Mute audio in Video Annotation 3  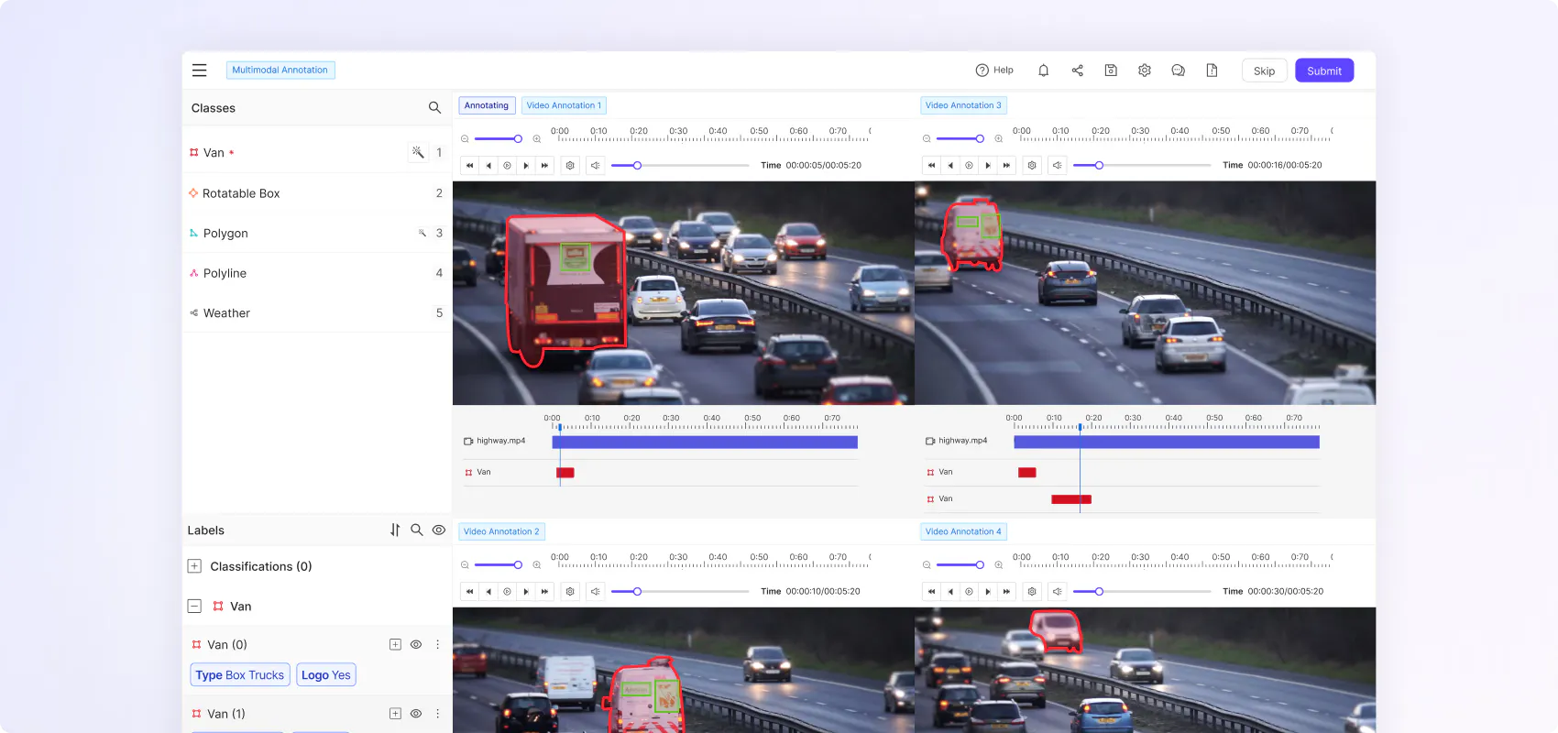(x=1058, y=166)
